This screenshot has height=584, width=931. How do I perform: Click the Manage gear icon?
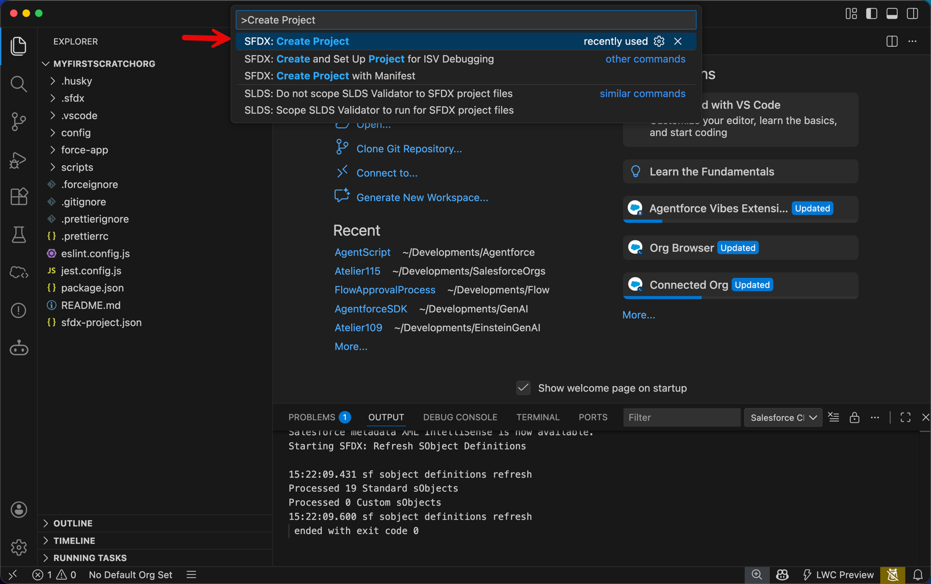click(x=19, y=547)
